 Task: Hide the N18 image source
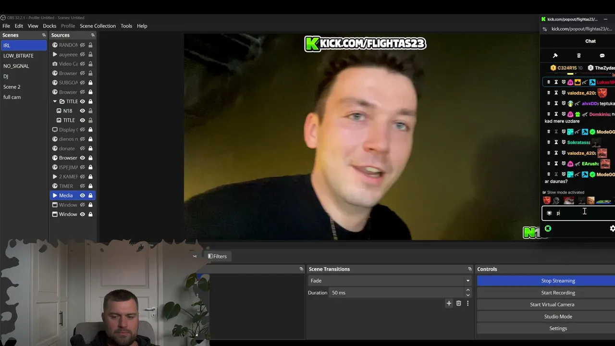[x=83, y=111]
